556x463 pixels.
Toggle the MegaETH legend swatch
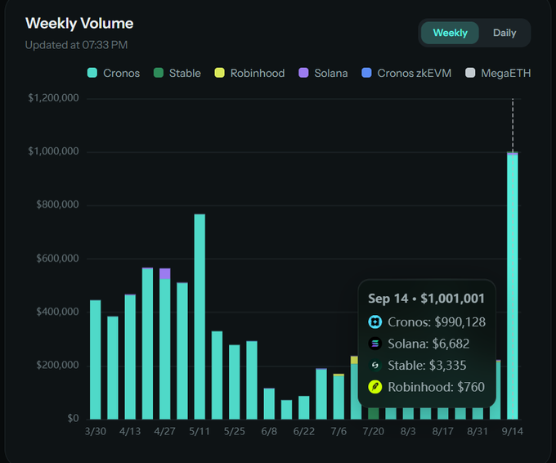(470, 73)
